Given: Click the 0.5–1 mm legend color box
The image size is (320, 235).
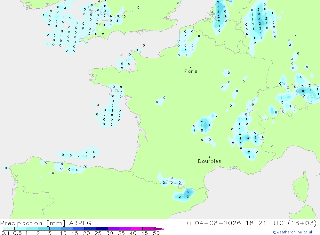Looking at the screenshot, I should [x=20, y=229].
